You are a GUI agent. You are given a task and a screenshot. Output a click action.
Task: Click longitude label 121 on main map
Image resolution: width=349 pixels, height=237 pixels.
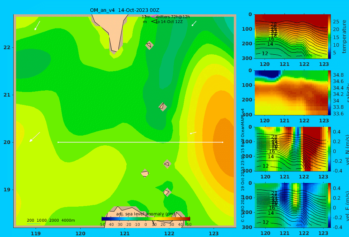pos(125,234)
